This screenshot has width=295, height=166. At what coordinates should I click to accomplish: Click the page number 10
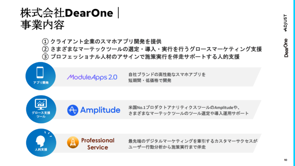click(x=286, y=160)
